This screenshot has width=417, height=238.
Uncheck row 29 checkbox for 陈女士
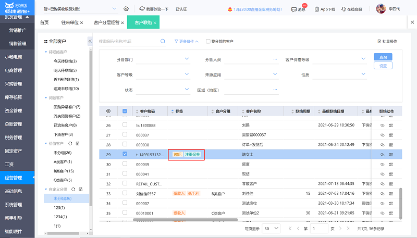click(x=125, y=154)
